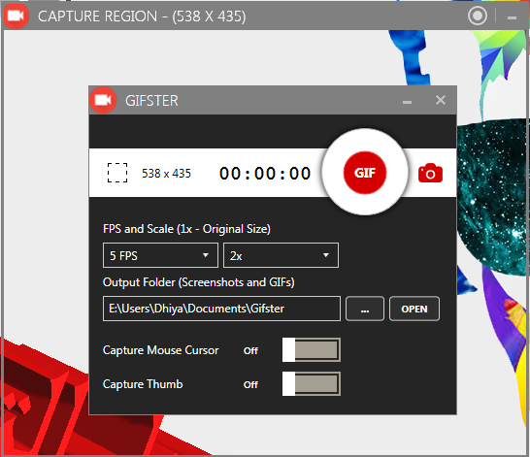This screenshot has width=530, height=457.
Task: Close the Gifster dialog
Action: click(x=441, y=100)
